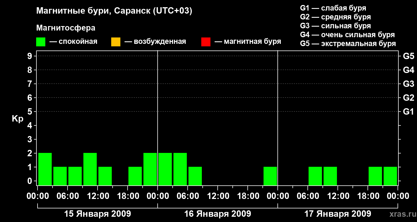Select the 16 Января 03:00–06:00 bar
Viewport: 417px width, 222px height.
click(180, 169)
